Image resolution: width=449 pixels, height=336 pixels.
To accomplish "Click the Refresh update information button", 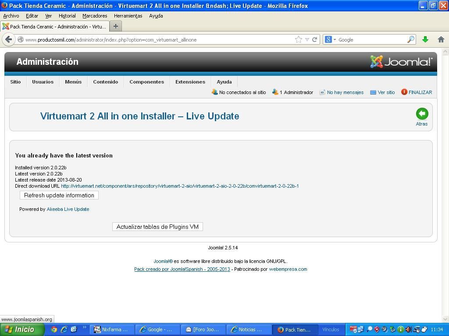I will [59, 195].
